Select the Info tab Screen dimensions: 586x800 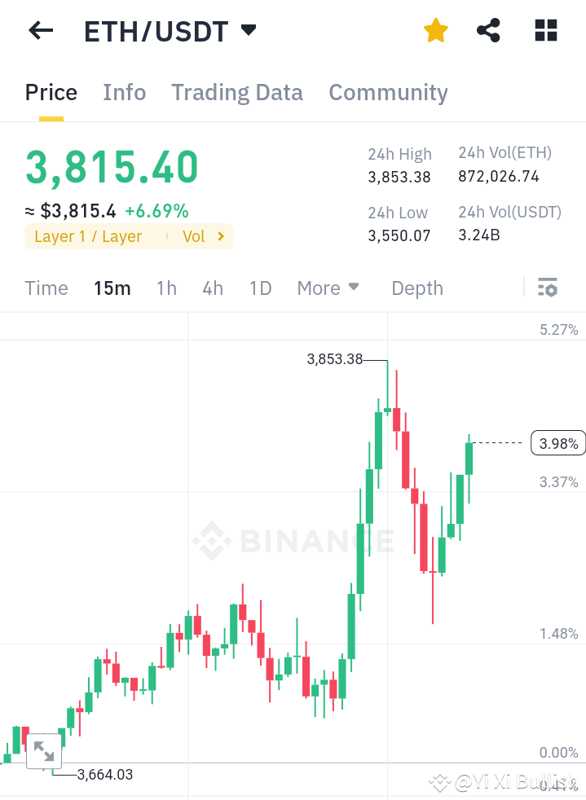124,92
